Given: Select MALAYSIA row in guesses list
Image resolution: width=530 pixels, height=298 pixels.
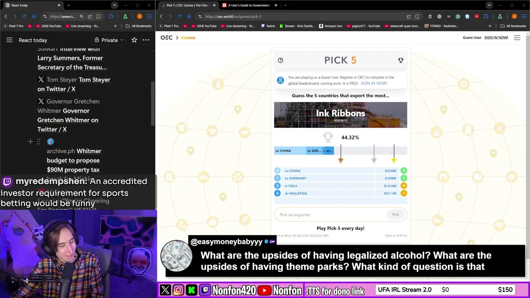Looking at the screenshot, I should click(x=340, y=193).
